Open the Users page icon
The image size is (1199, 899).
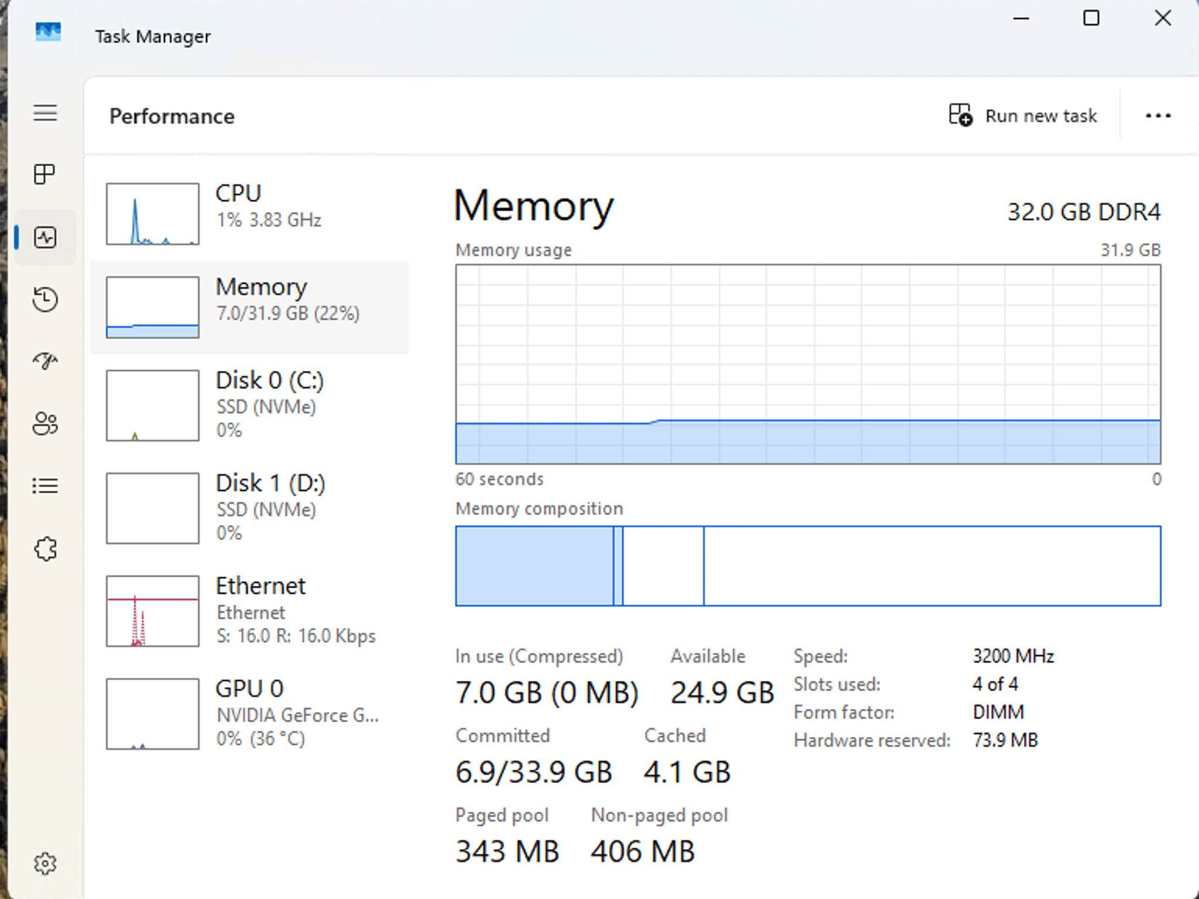pos(45,424)
